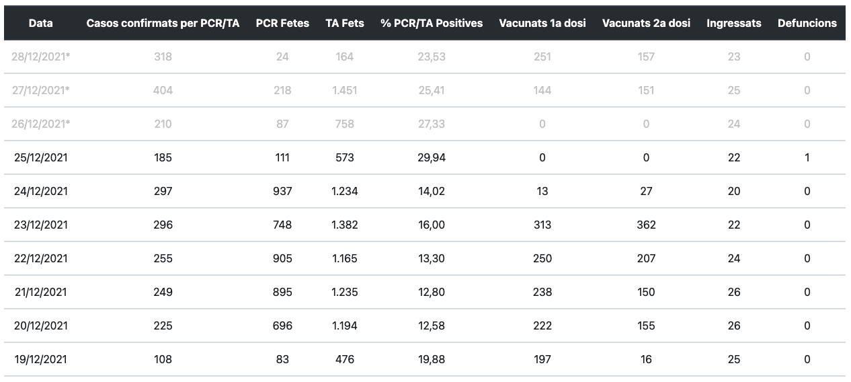Click the 19/12/2021 date cell

coord(41,359)
